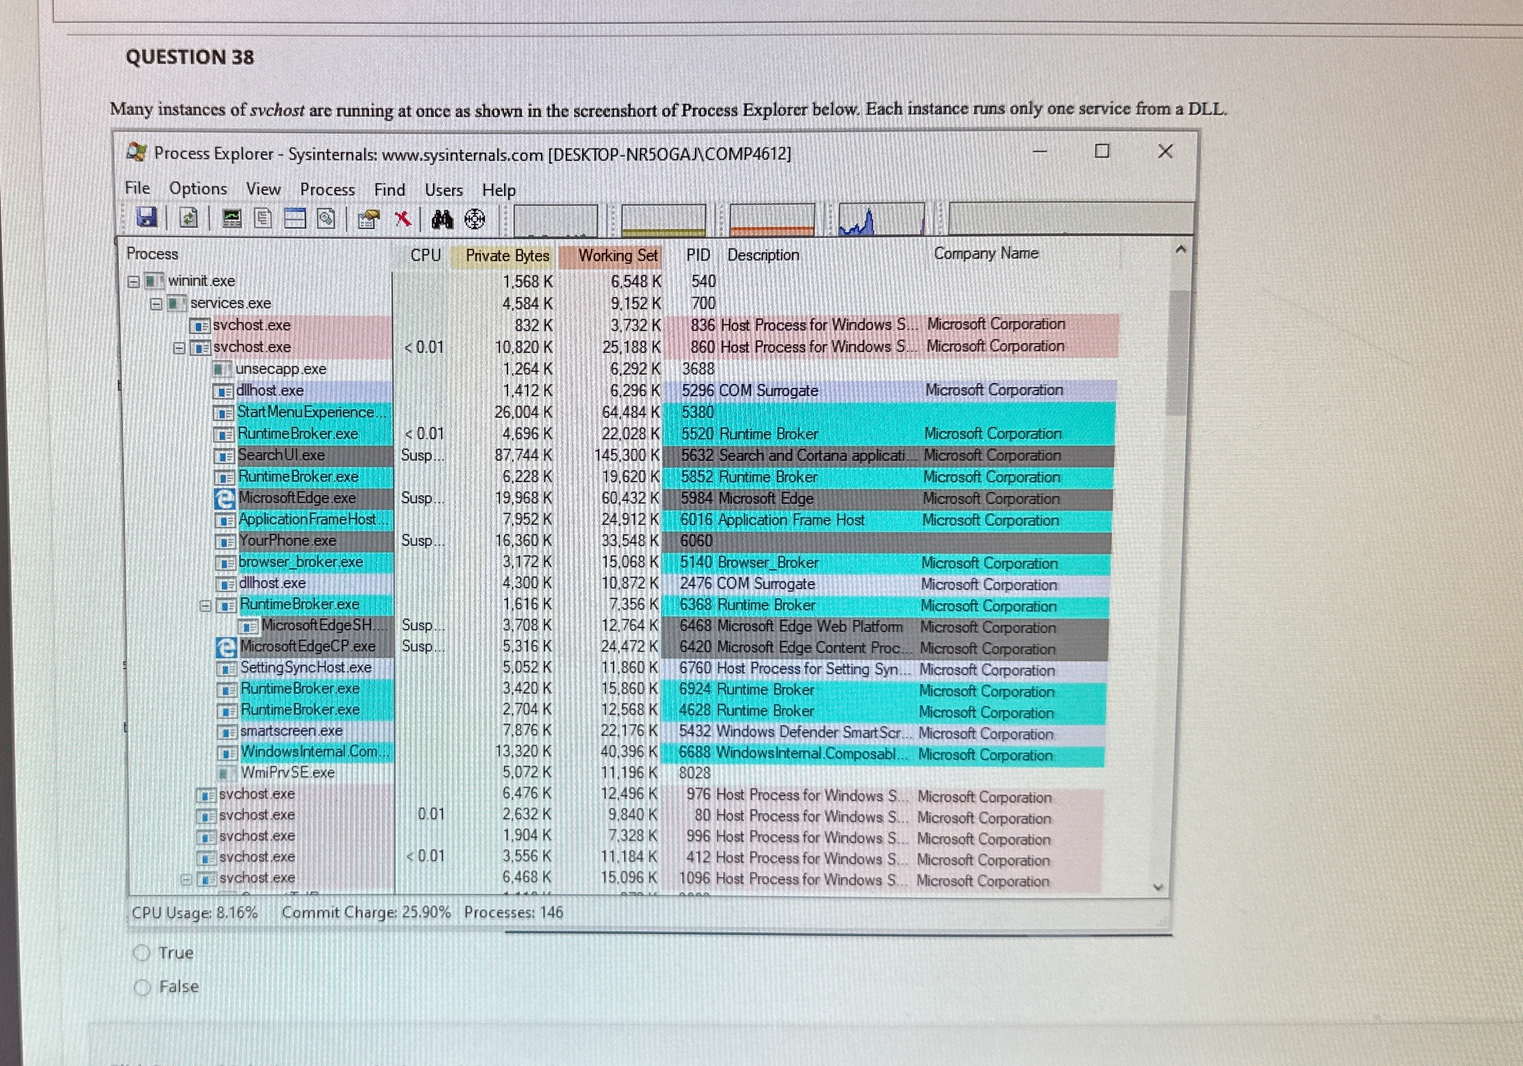Screen dimensions: 1523x1066
Task: Click the process Properties toolbar icon
Action: (x=369, y=219)
